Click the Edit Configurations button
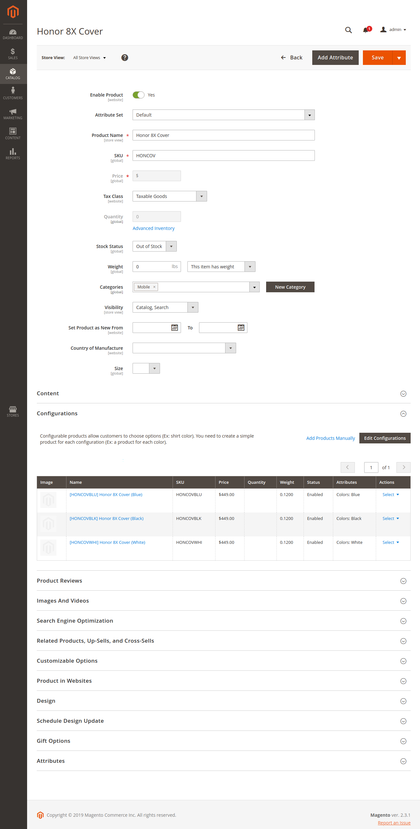Screen dimensions: 420x829 [385, 438]
